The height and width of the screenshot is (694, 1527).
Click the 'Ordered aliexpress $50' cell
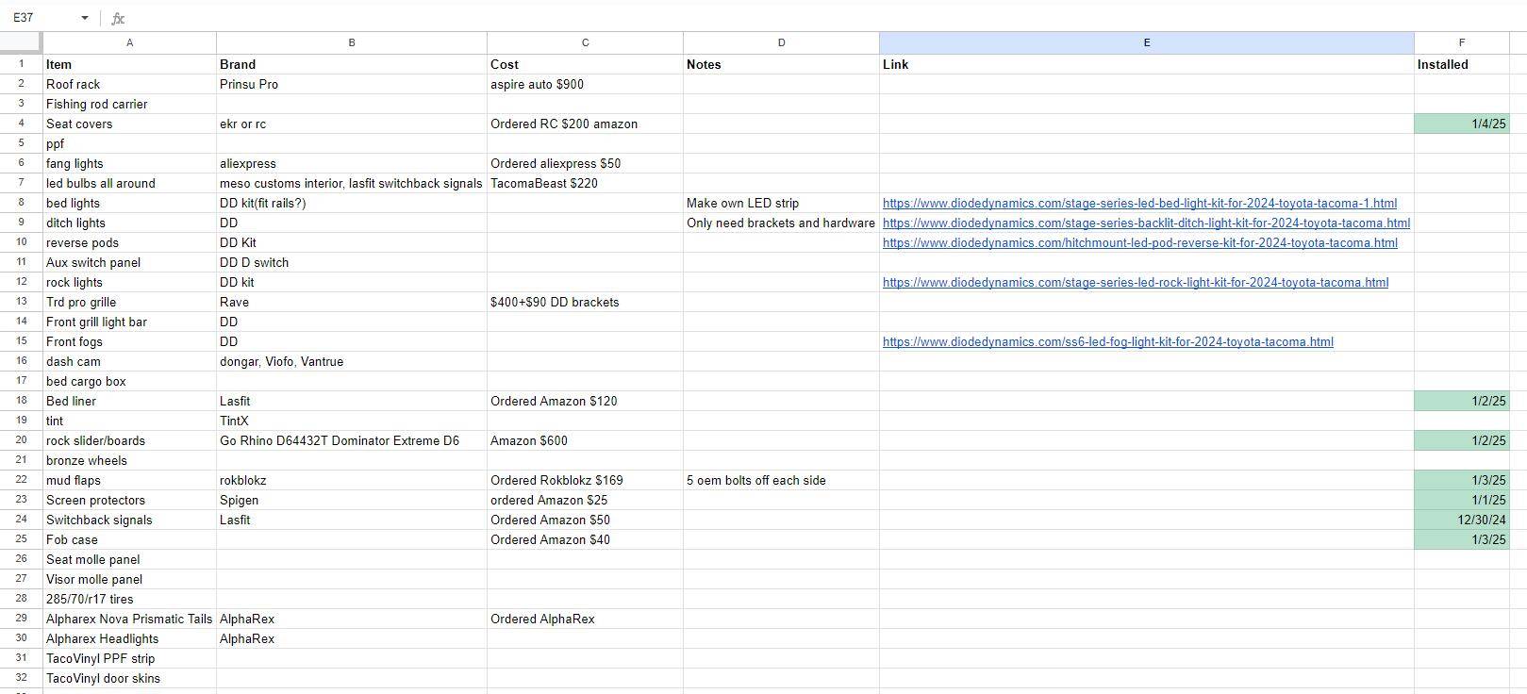585,163
